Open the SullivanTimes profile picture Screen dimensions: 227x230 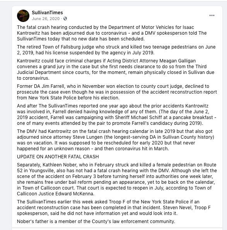click(23, 16)
